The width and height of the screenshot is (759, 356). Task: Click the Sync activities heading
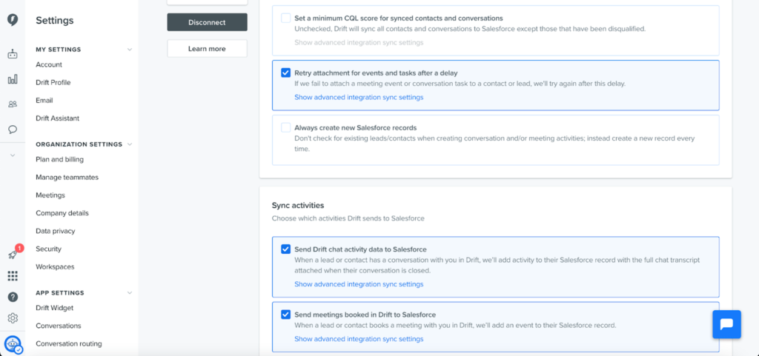click(x=298, y=205)
